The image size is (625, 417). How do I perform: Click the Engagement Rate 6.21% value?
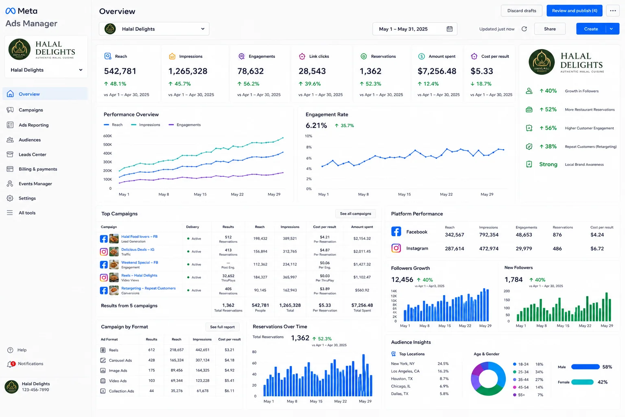pyautogui.click(x=316, y=125)
